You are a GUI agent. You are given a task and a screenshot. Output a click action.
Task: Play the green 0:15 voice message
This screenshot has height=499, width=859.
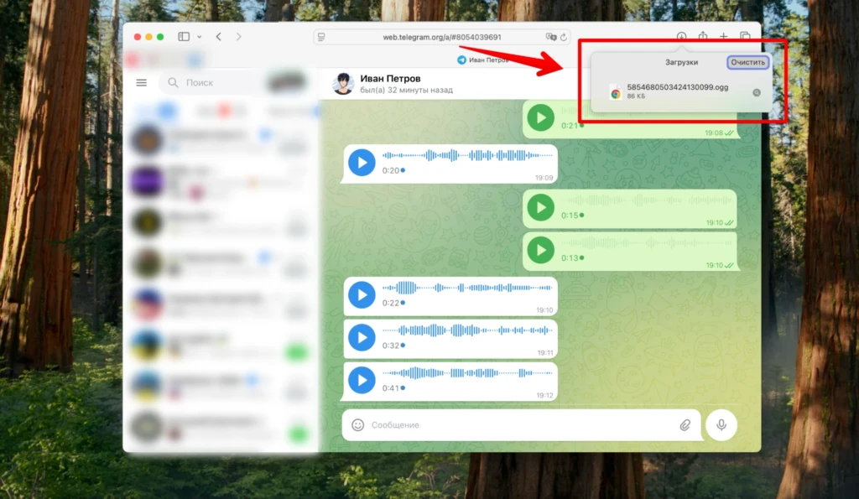pos(540,208)
